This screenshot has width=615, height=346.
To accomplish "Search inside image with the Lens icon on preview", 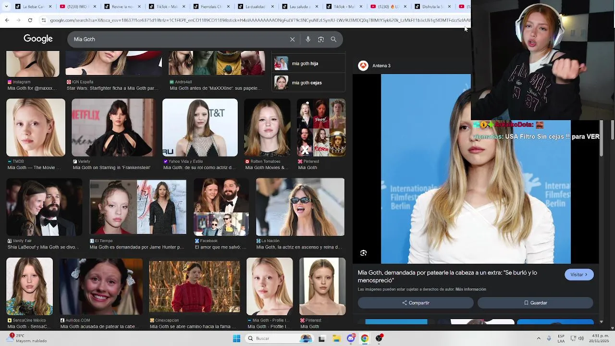I will (x=364, y=253).
